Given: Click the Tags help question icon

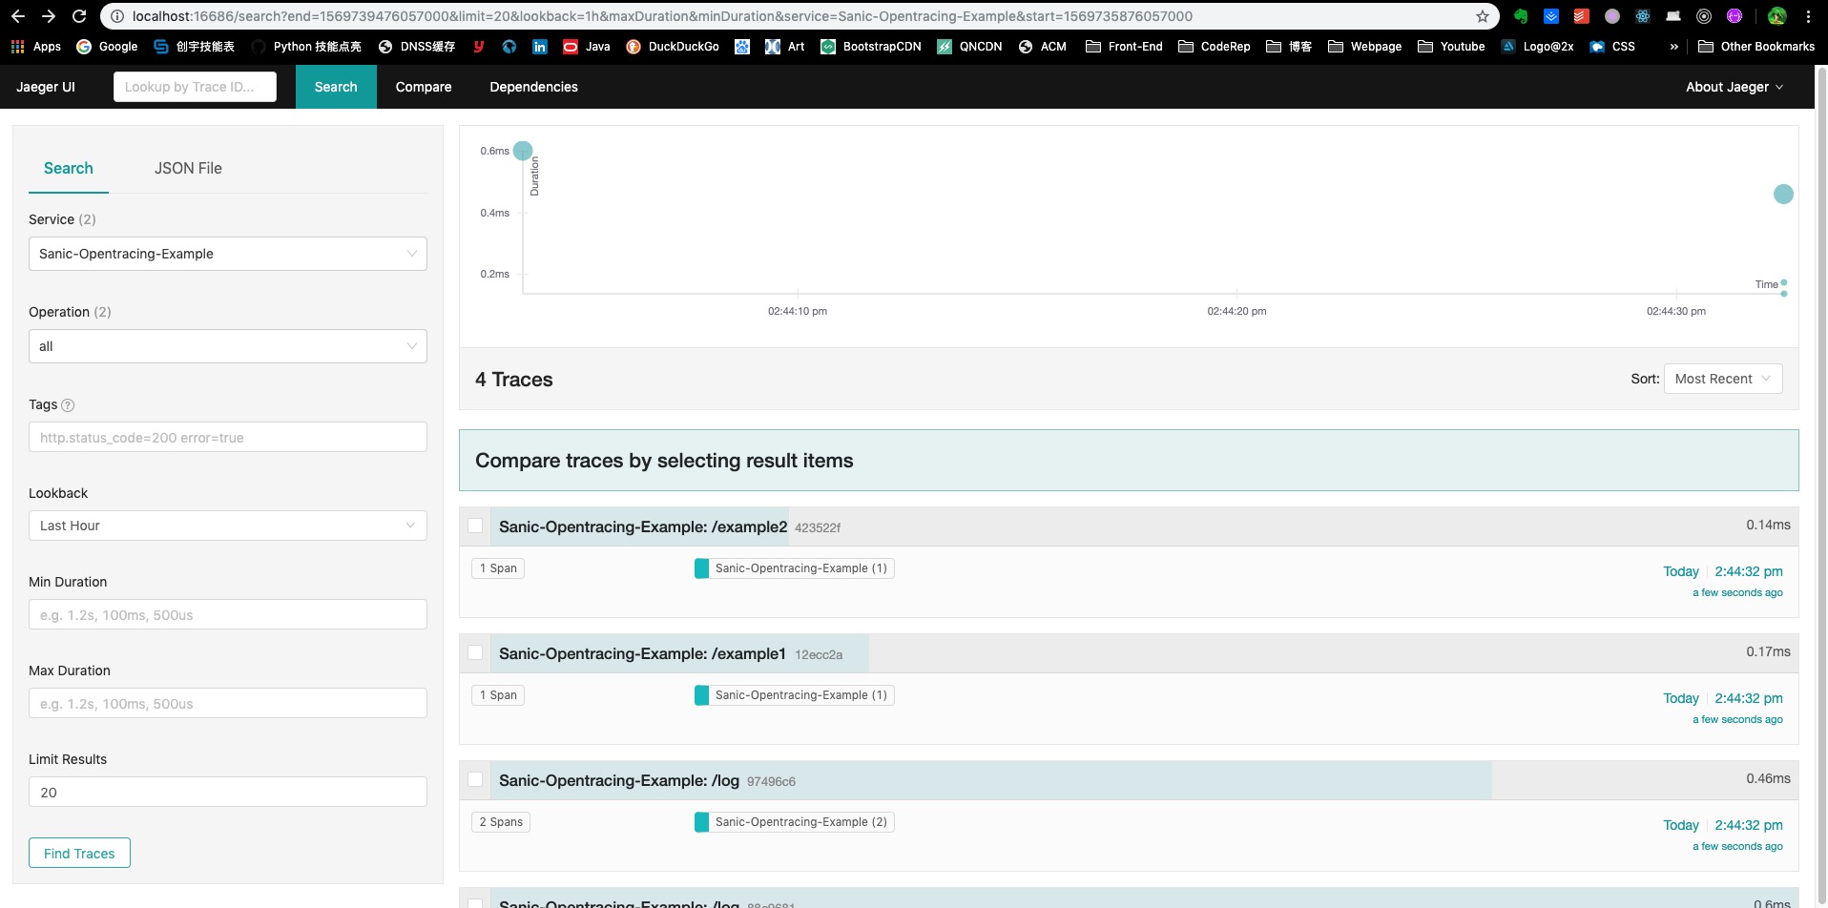Looking at the screenshot, I should click(x=68, y=405).
